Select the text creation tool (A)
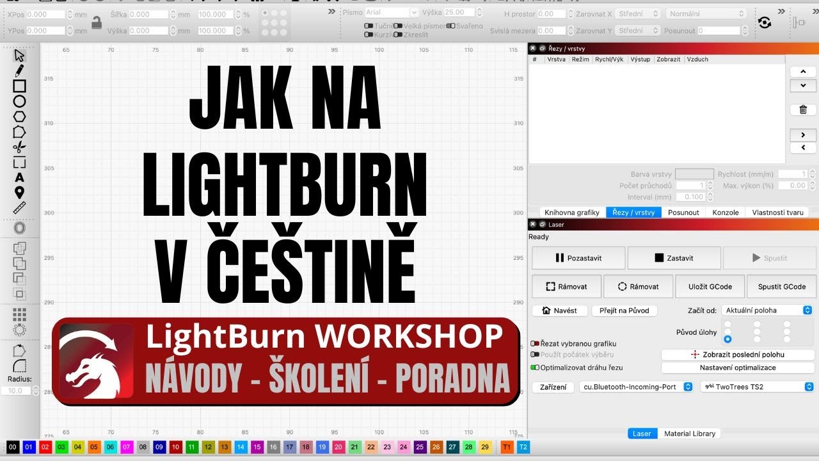 (x=19, y=177)
